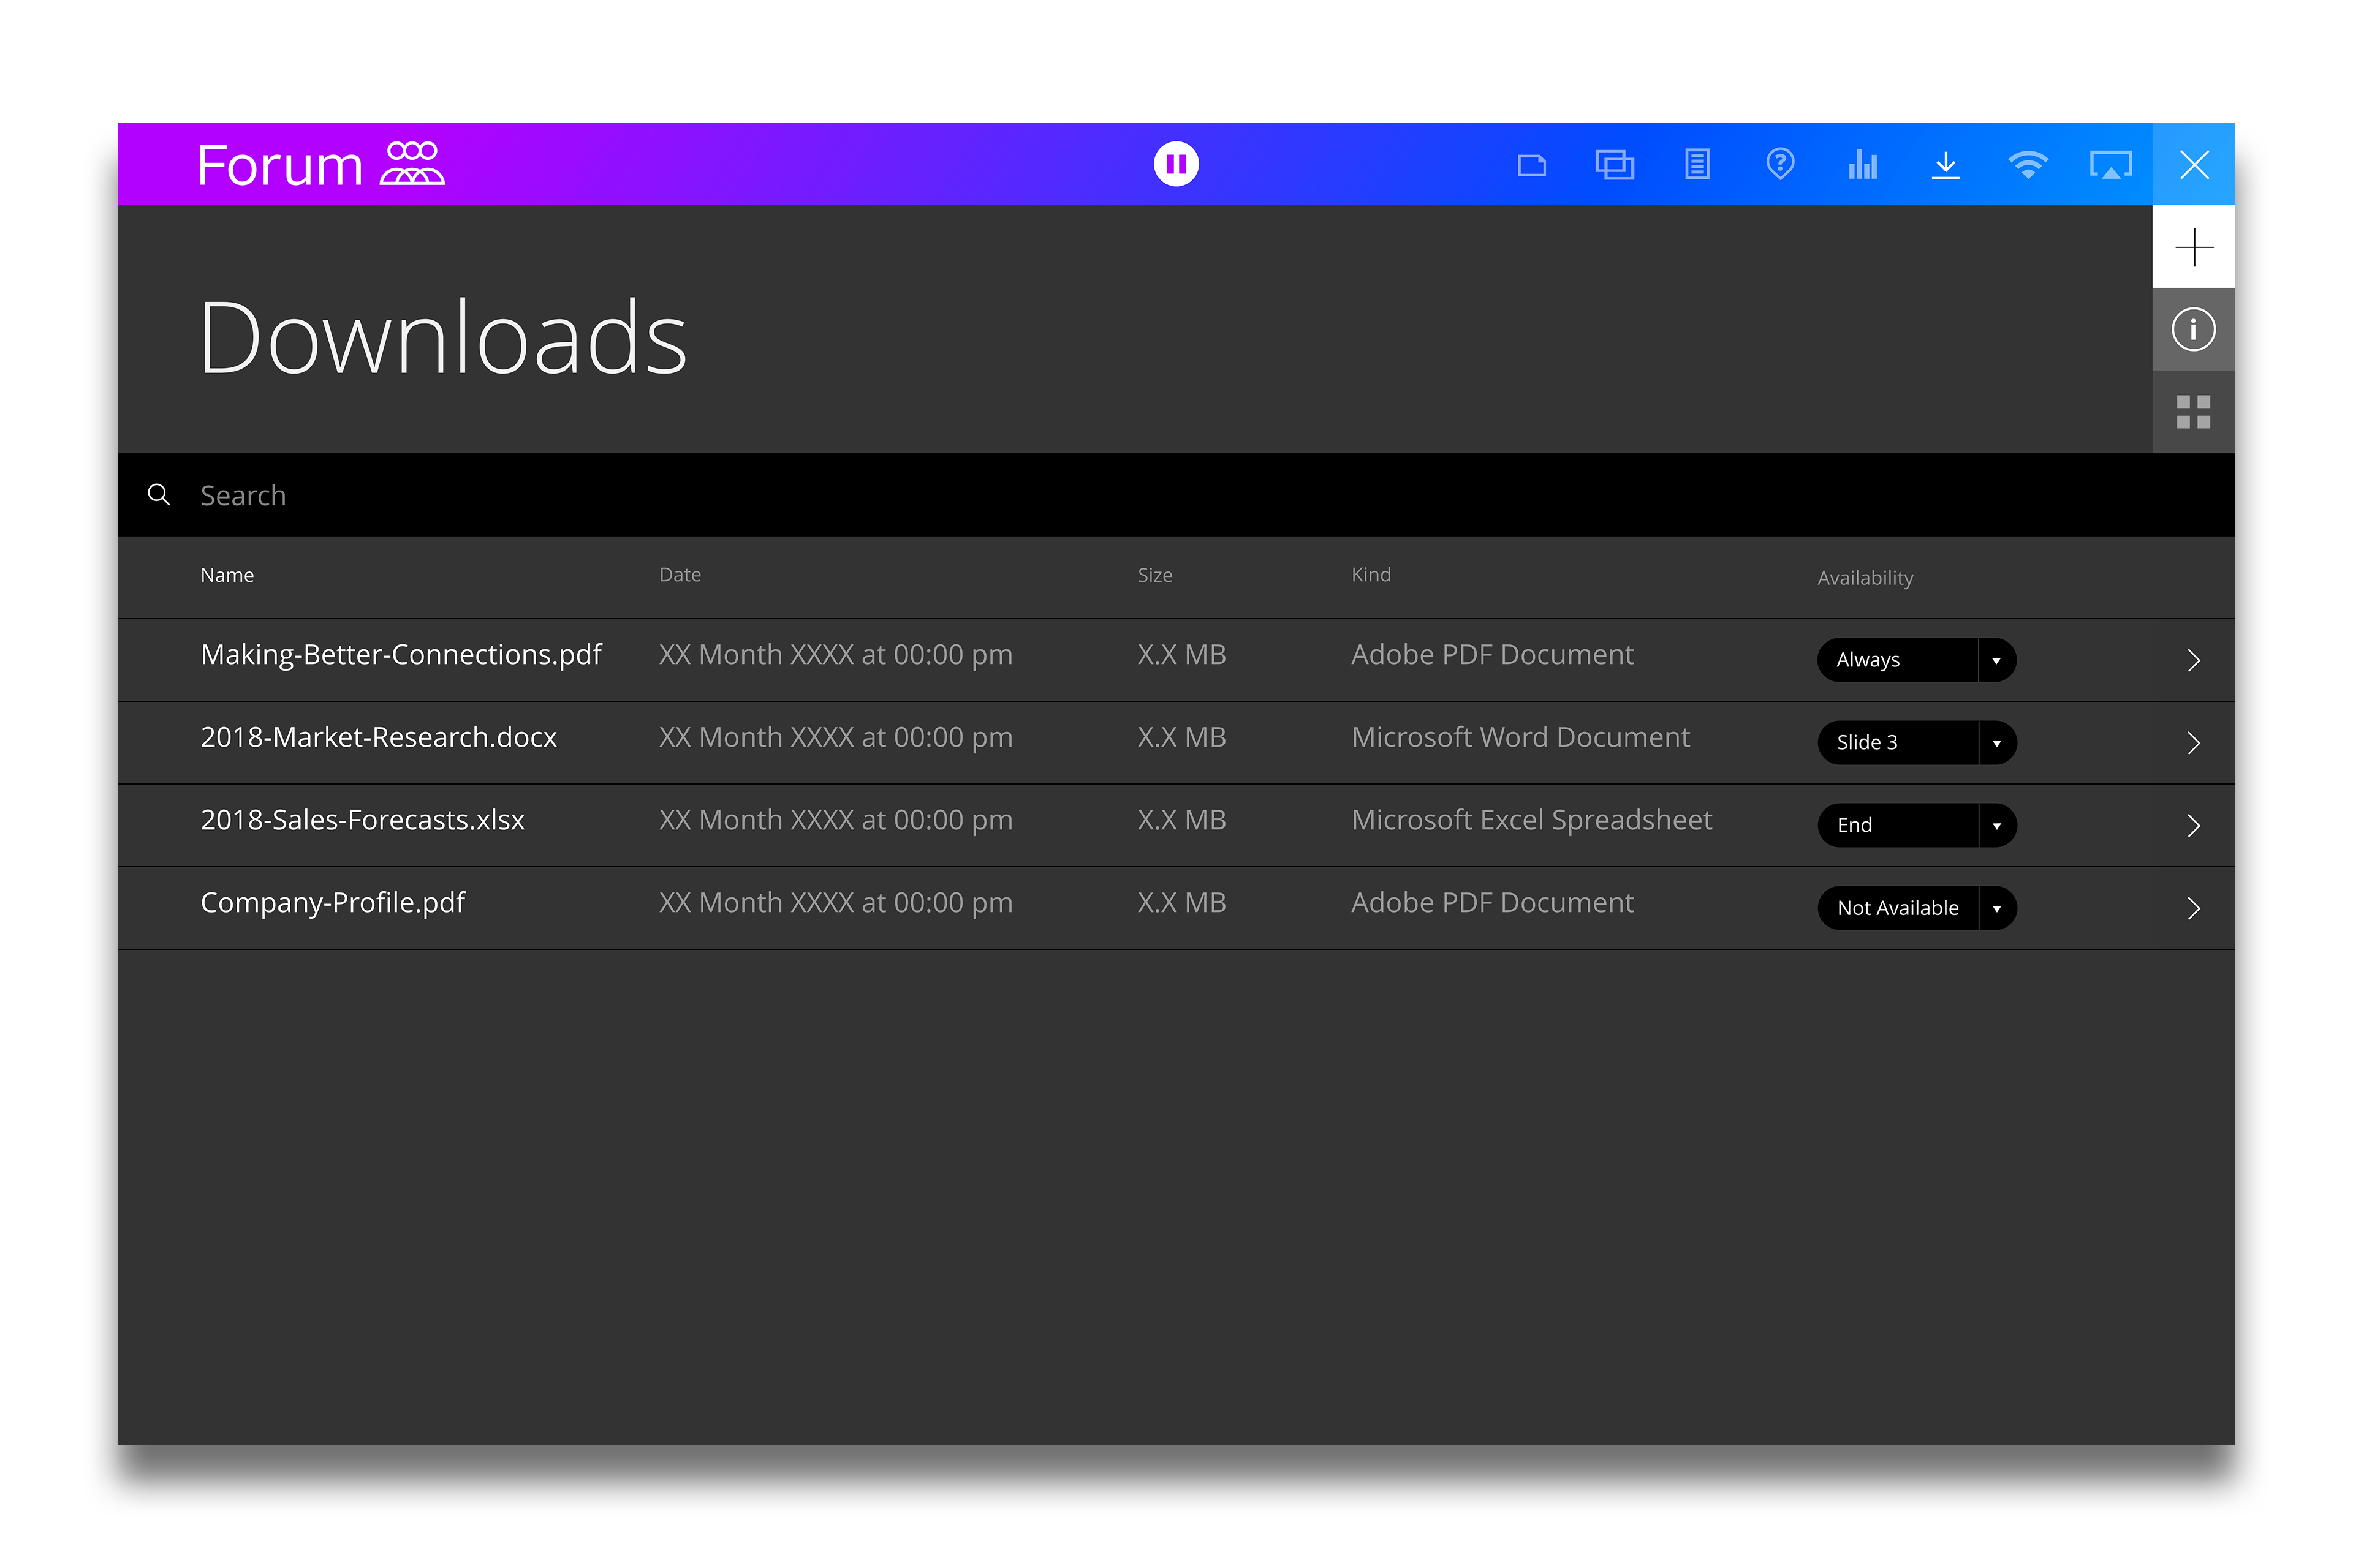Click Microsoft Word Document kind cell

click(x=1520, y=737)
